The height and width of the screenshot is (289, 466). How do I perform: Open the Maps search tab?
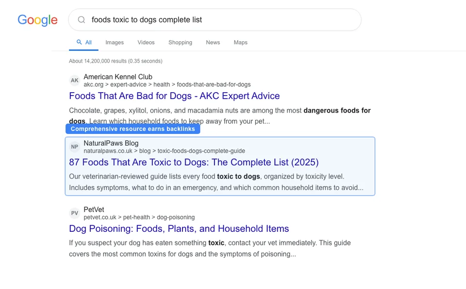[240, 43]
